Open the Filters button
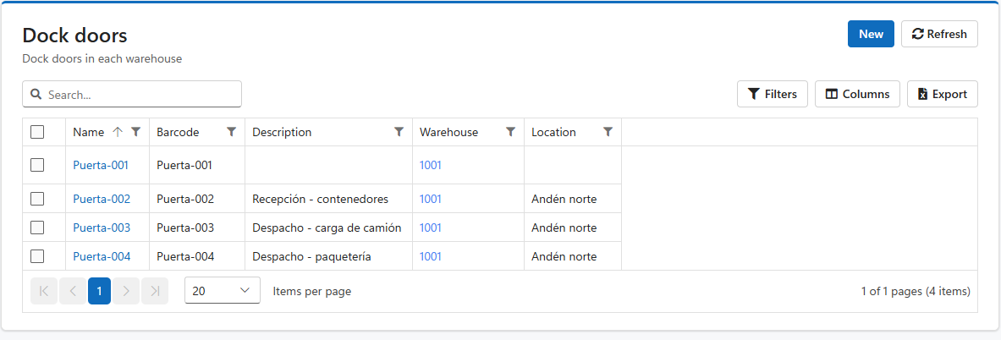Viewport: 1001px width, 340px height. click(773, 94)
